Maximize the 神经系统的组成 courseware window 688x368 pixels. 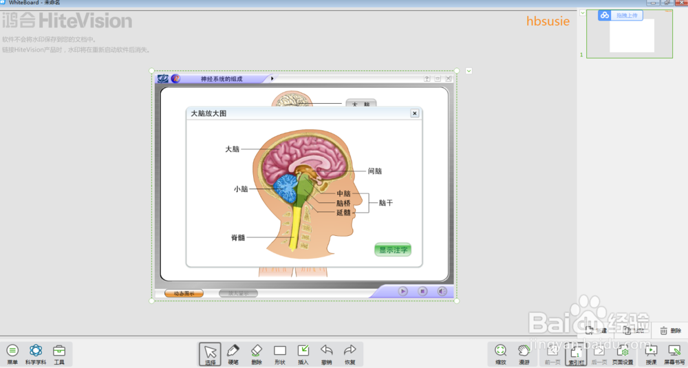coord(438,78)
